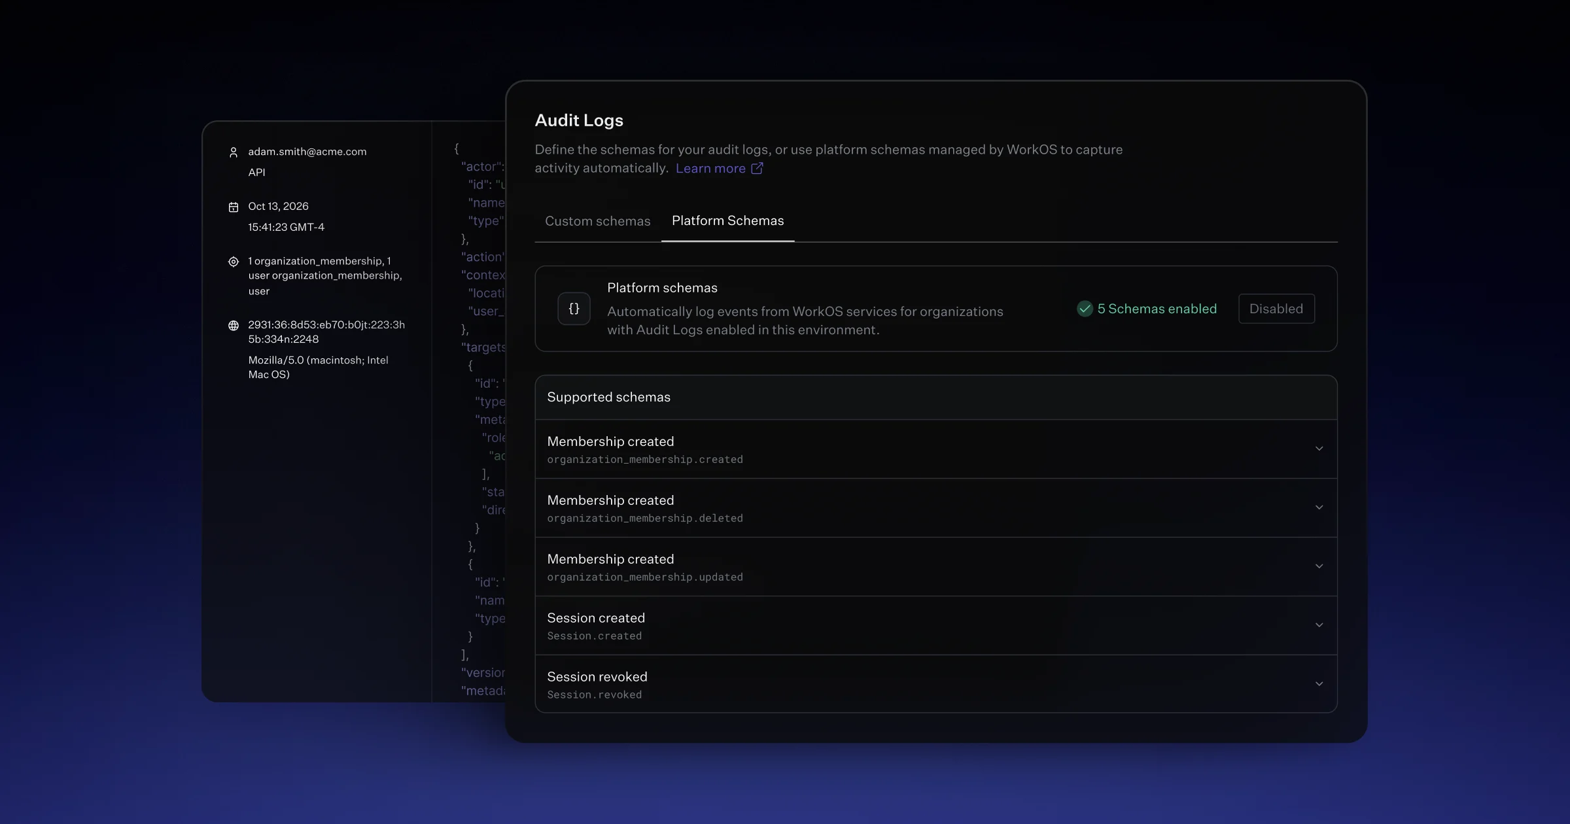Switch to the Custom schemas tab
This screenshot has height=824, width=1570.
tap(597, 221)
